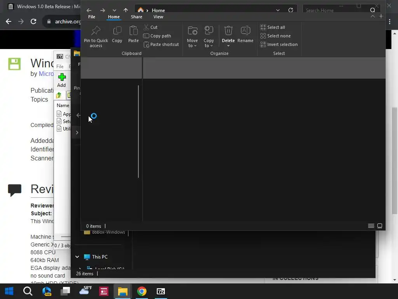Click Select none in ribbon
The image size is (398, 299).
coord(276,36)
